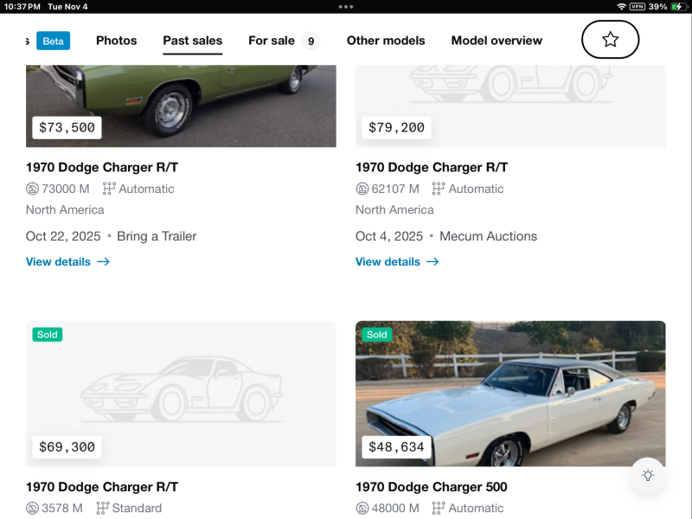Screen dimensions: 692x519
Task: View details of Bring a Trailer sale
Action: [67, 261]
